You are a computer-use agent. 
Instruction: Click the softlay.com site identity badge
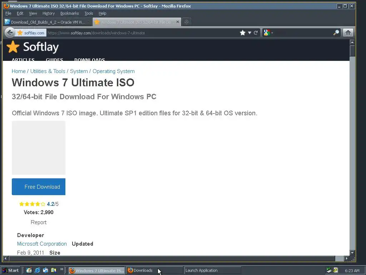click(31, 33)
